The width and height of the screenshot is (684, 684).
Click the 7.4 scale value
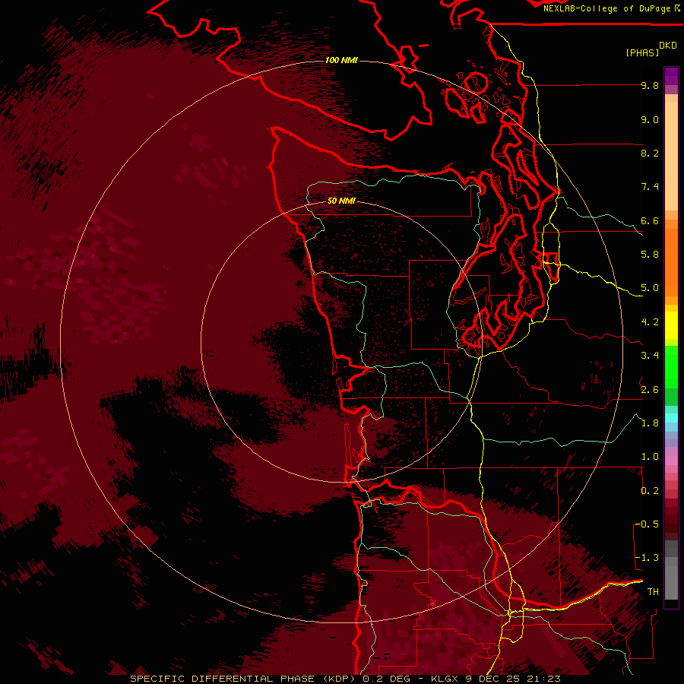pyautogui.click(x=650, y=187)
